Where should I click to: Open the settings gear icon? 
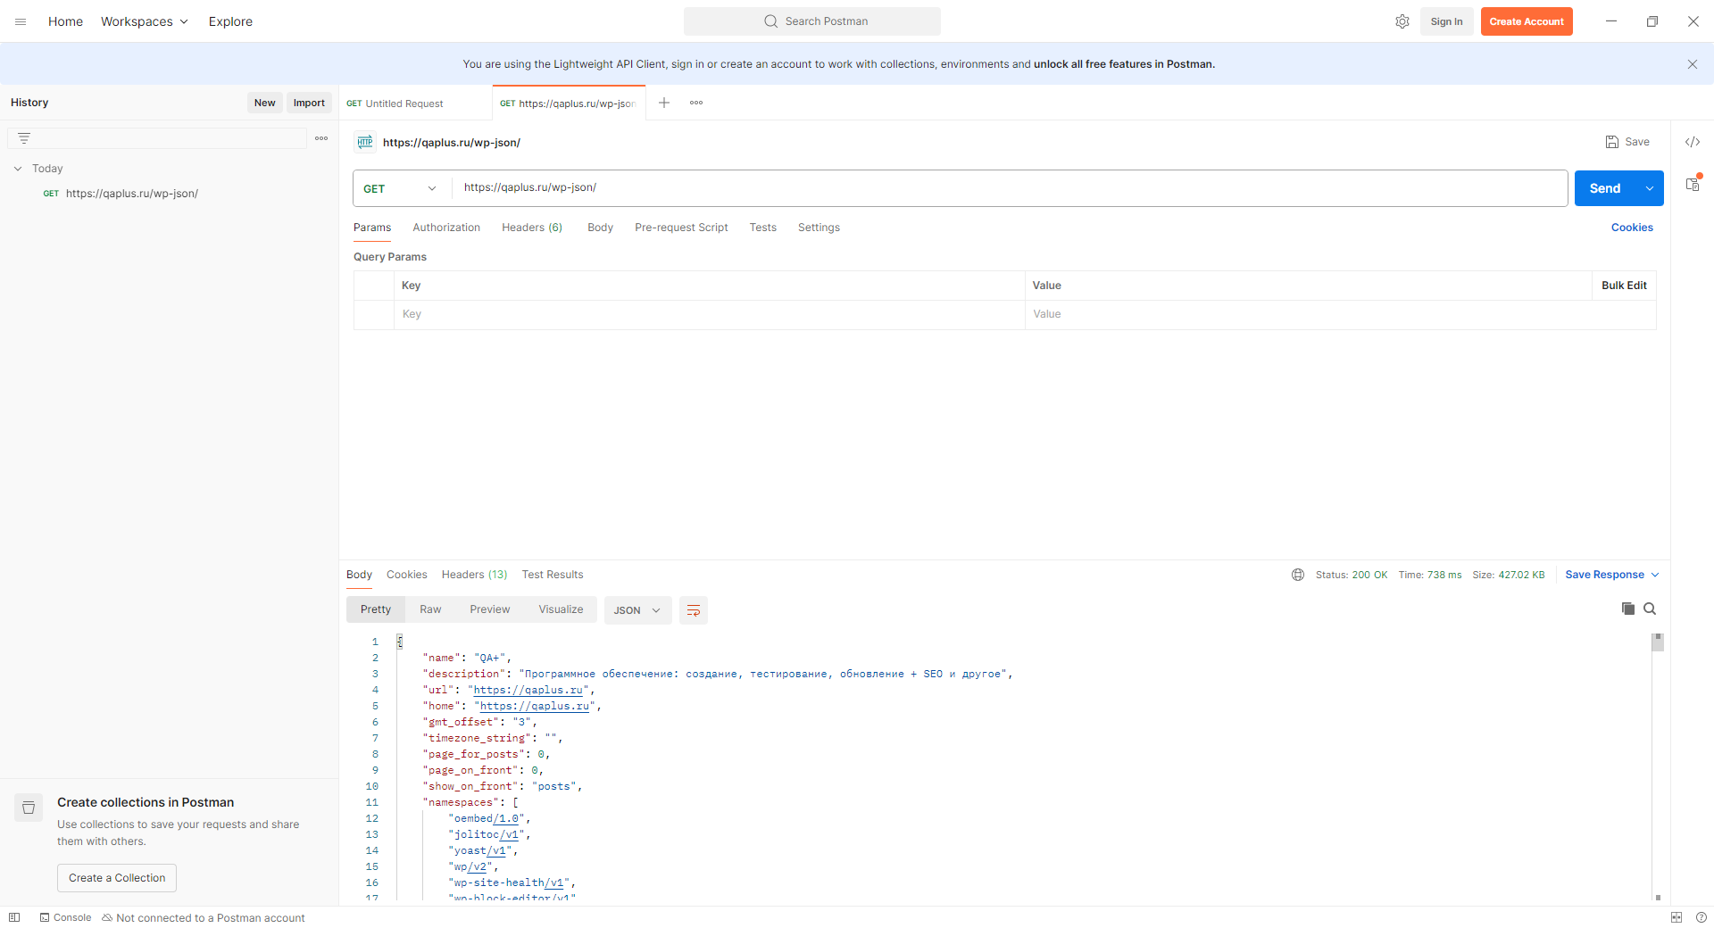(x=1402, y=21)
